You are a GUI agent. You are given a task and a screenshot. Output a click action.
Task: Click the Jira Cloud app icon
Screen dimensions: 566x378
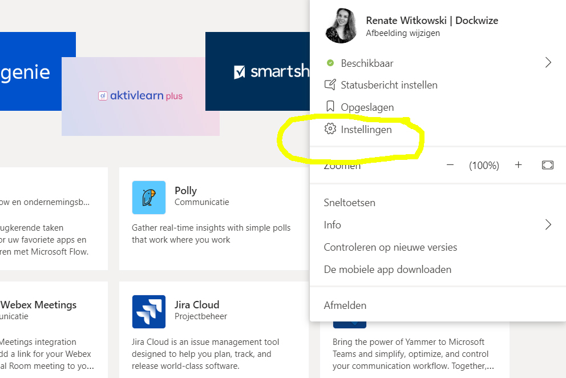click(149, 312)
